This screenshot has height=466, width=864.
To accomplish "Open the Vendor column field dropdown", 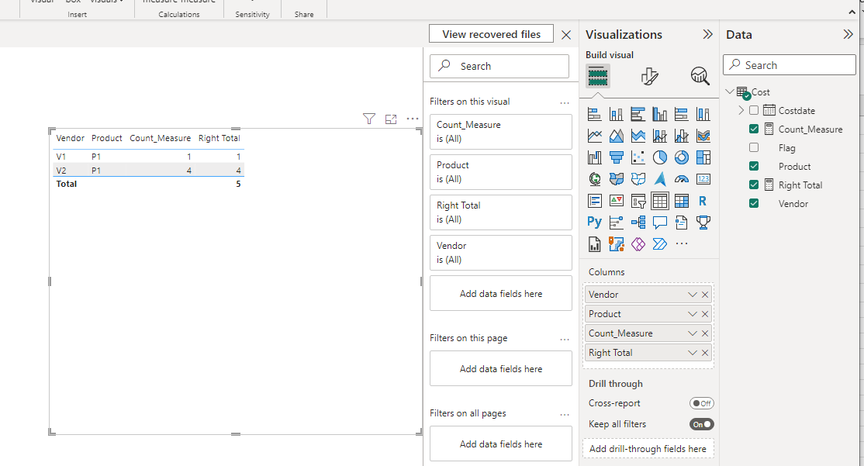I will tap(692, 295).
